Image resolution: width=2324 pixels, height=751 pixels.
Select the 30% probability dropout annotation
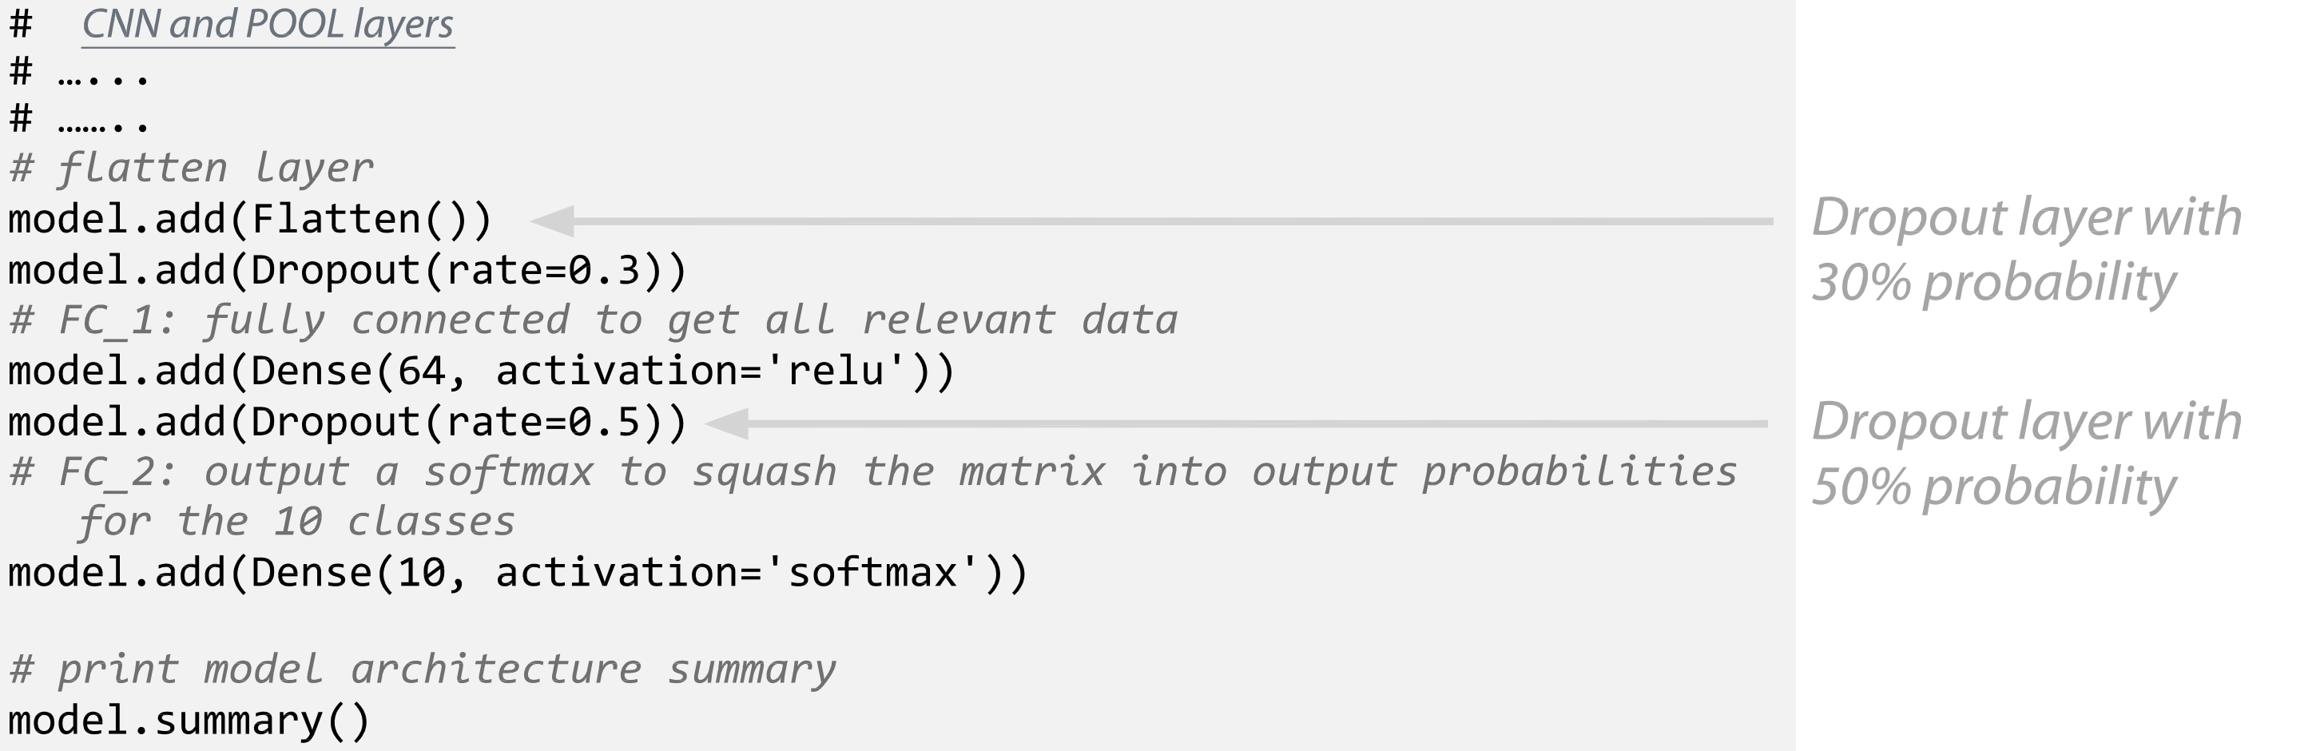[2024, 251]
